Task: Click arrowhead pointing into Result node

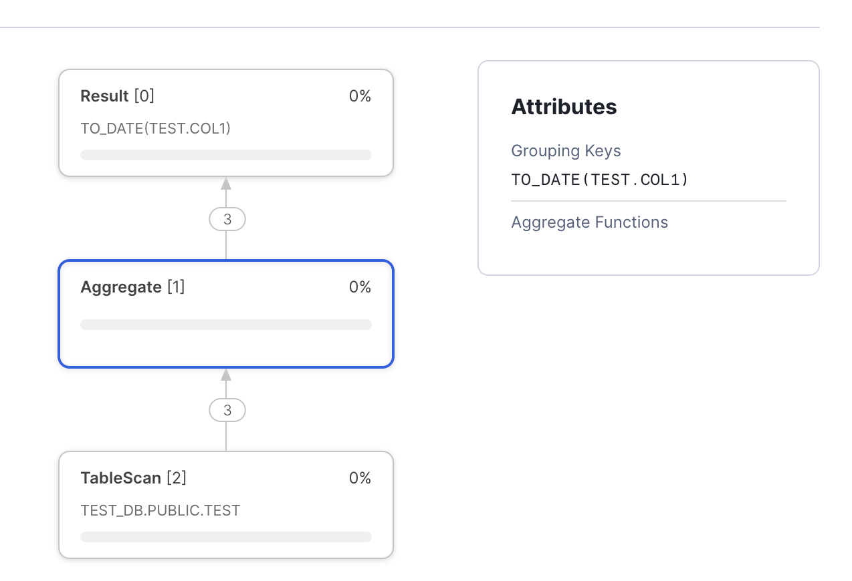Action: [226, 184]
